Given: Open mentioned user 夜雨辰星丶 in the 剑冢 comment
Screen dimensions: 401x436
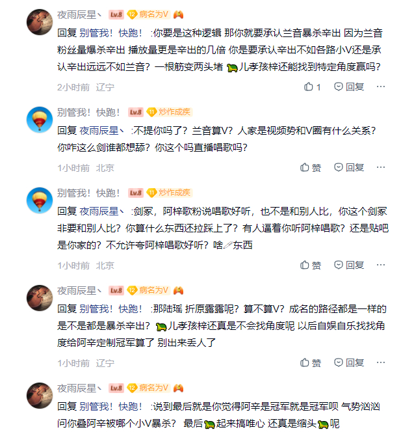Looking at the screenshot, I should (x=102, y=211).
